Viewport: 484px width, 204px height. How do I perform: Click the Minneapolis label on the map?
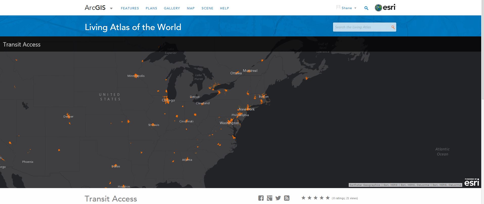[x=136, y=76]
